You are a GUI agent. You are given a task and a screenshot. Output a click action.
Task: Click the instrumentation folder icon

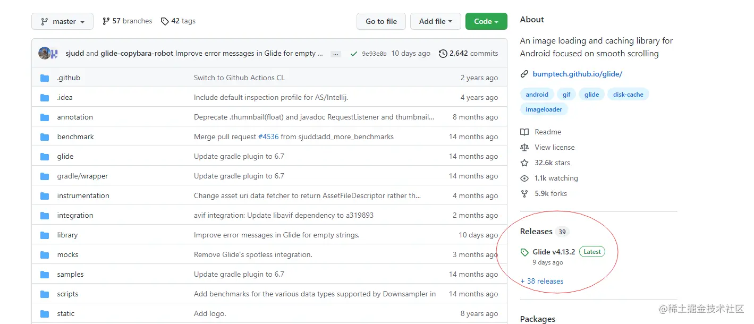(45, 196)
